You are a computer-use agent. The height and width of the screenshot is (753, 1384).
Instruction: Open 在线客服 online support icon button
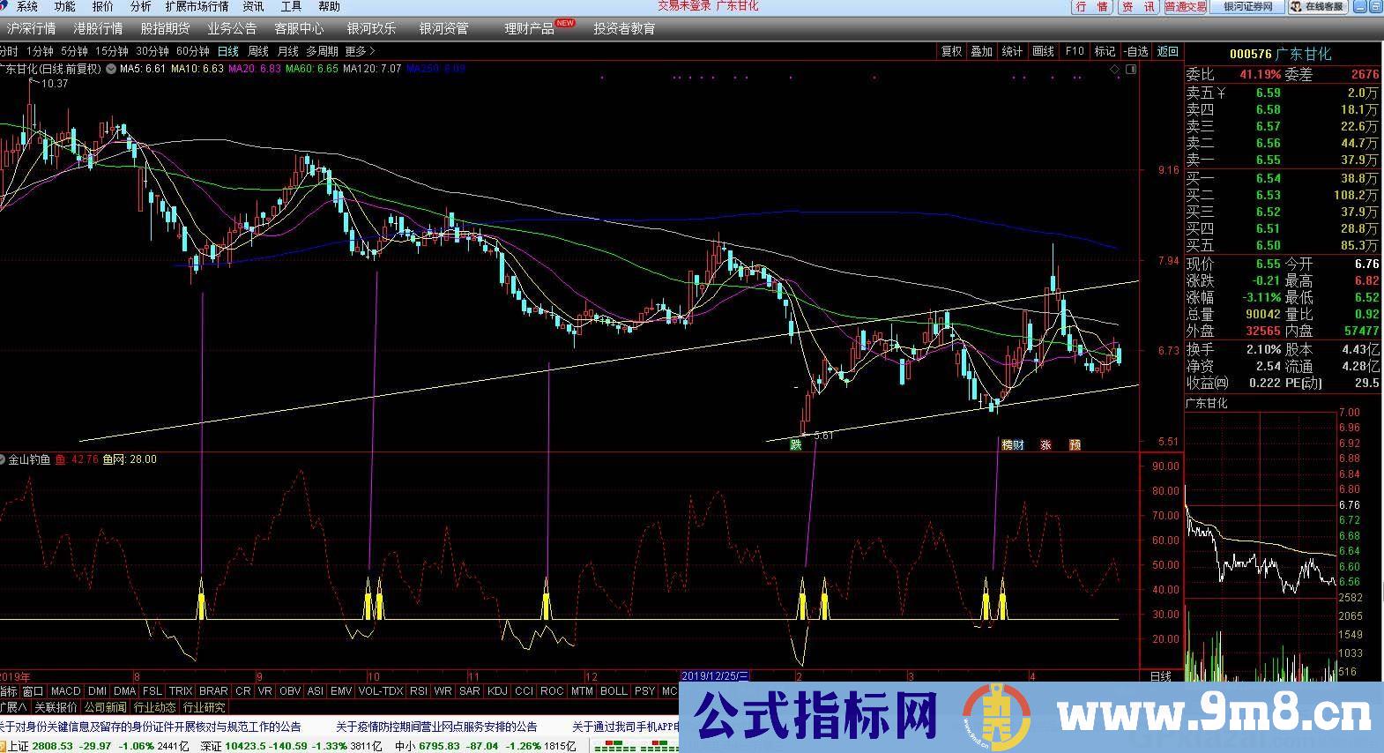click(x=1318, y=7)
